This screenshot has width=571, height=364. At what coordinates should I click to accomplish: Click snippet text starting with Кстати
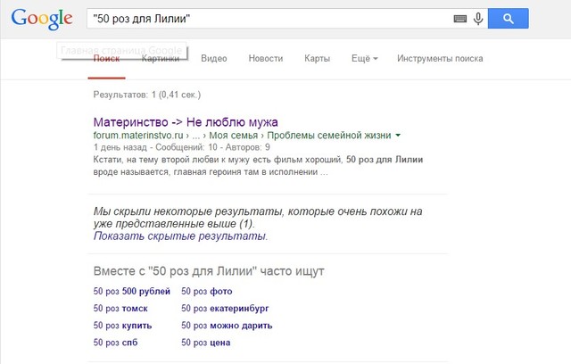pyautogui.click(x=258, y=166)
